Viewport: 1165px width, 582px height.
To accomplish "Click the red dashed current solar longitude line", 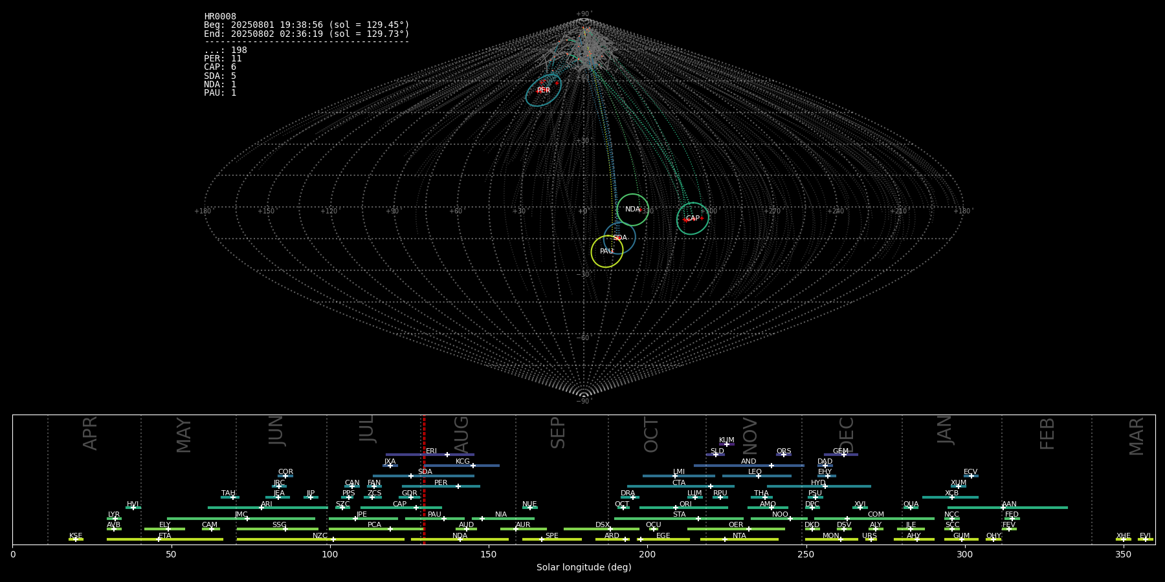I will [x=424, y=479].
